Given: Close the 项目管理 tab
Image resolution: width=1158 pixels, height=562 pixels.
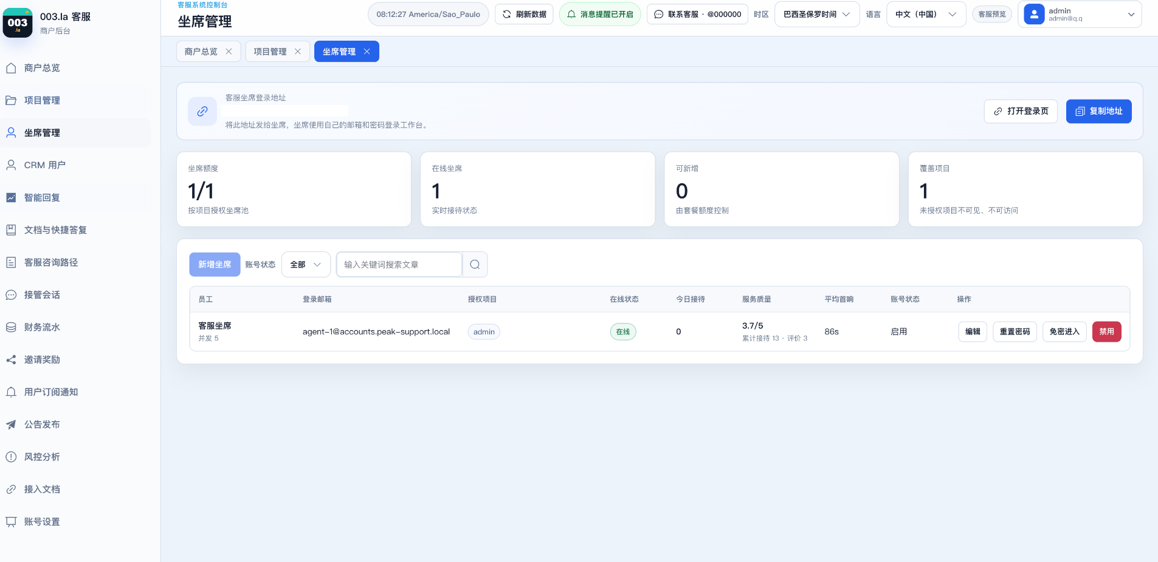Looking at the screenshot, I should pos(298,52).
